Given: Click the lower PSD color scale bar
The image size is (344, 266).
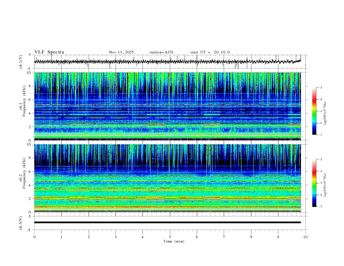Looking at the screenshot, I should [314, 183].
